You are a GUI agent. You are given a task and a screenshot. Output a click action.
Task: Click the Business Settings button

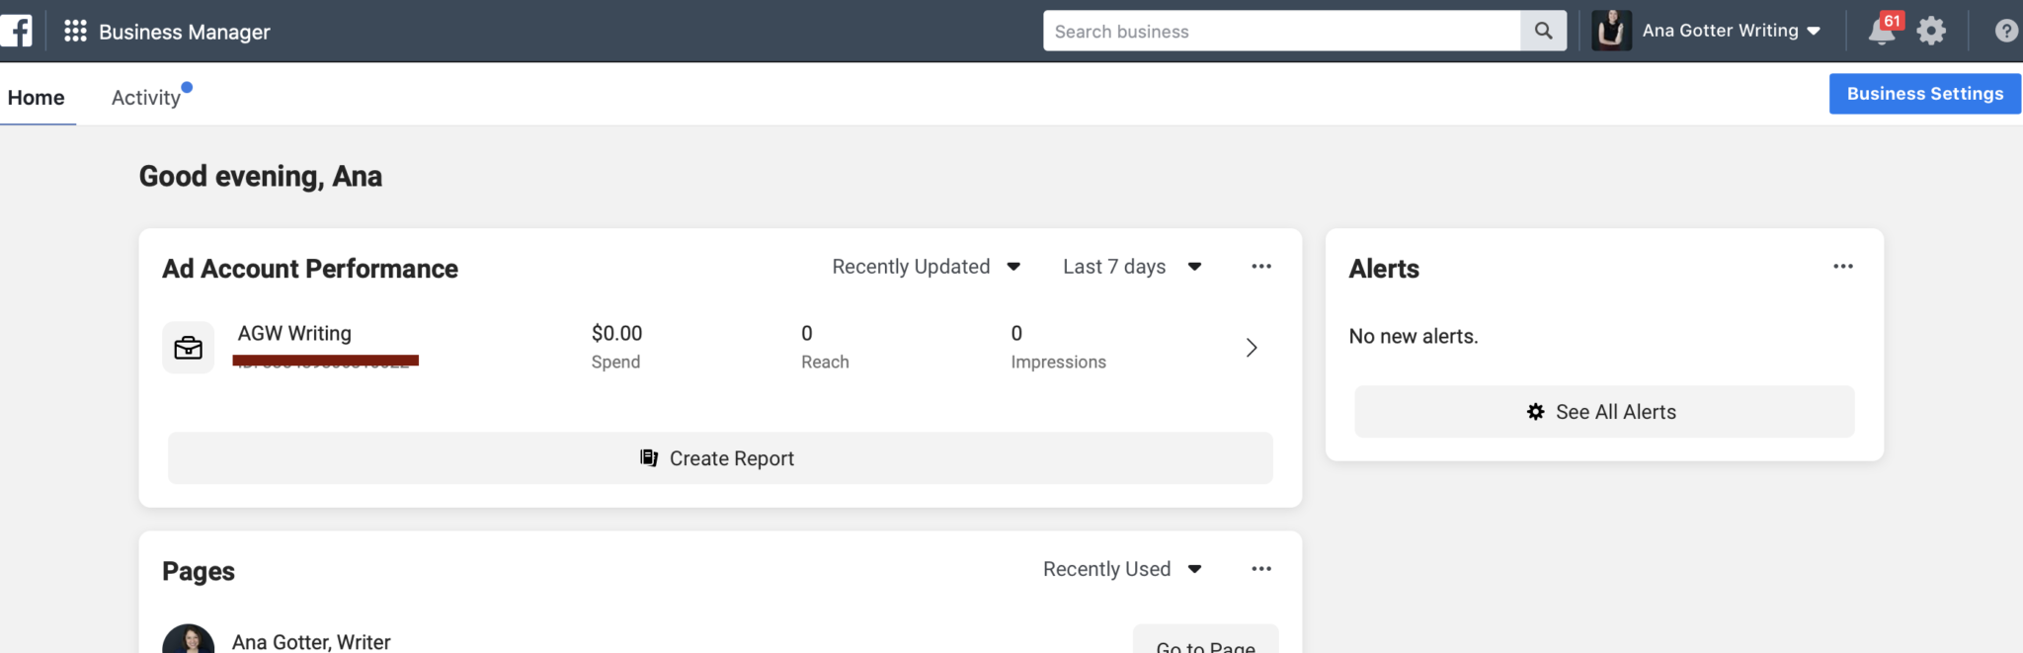point(1925,94)
